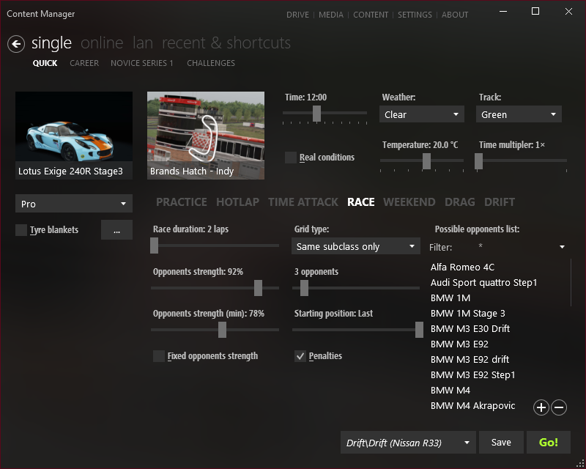
Task: Select BMW M3 E92 drift opponent
Action: tap(470, 359)
